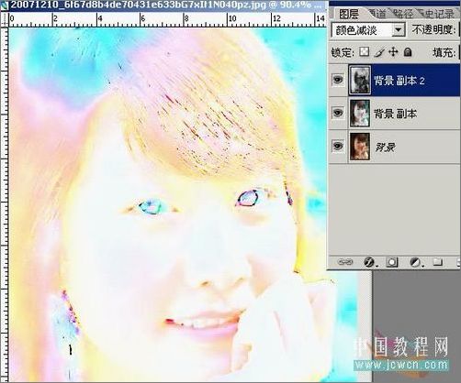Click lock image pixels brush icon
The image size is (461, 383).
379,52
